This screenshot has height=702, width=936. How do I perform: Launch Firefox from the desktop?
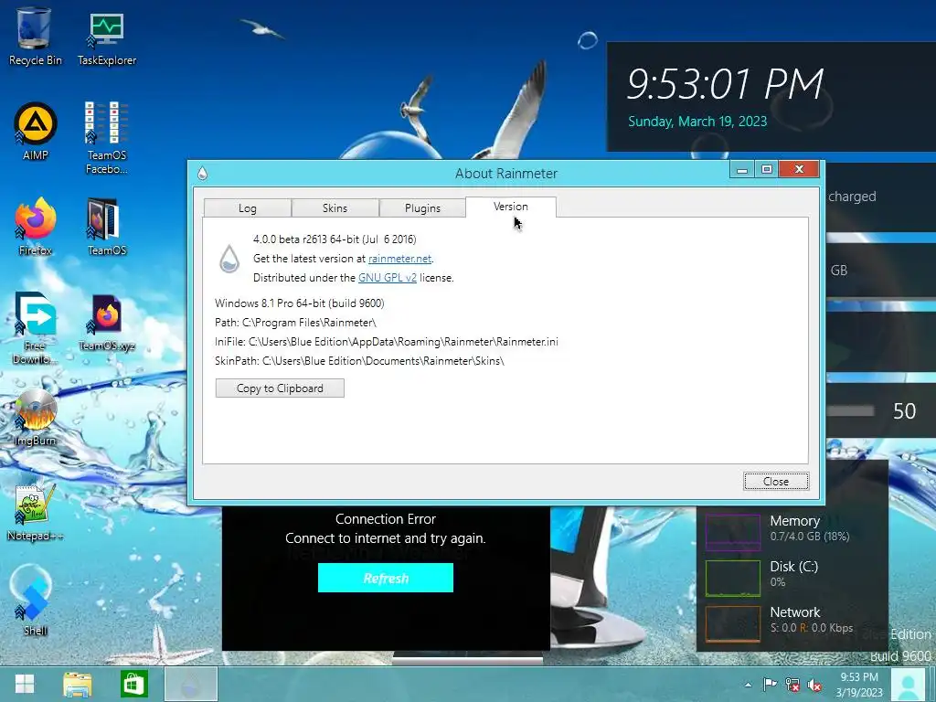pos(36,227)
